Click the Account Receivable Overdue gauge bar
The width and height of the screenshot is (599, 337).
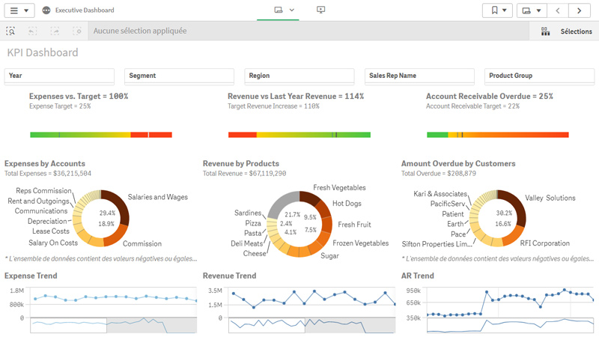point(498,135)
